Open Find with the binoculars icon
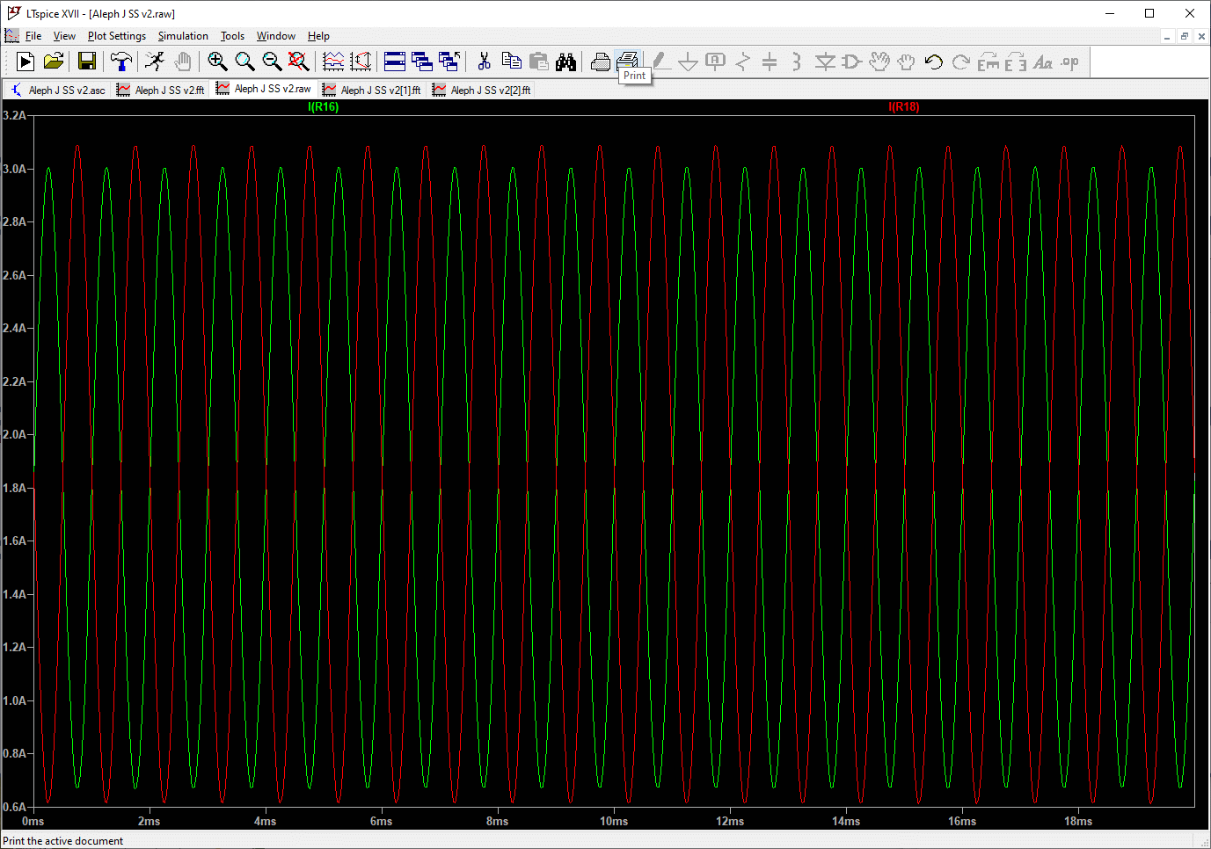Image resolution: width=1211 pixels, height=849 pixels. (565, 62)
